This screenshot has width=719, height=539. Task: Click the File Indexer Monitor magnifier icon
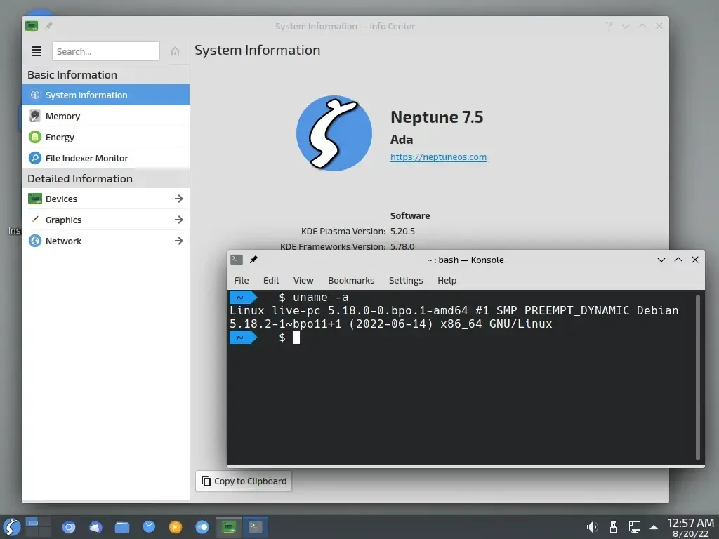[x=35, y=158]
